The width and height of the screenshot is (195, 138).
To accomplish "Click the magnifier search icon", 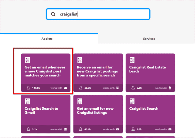I will [53, 14].
